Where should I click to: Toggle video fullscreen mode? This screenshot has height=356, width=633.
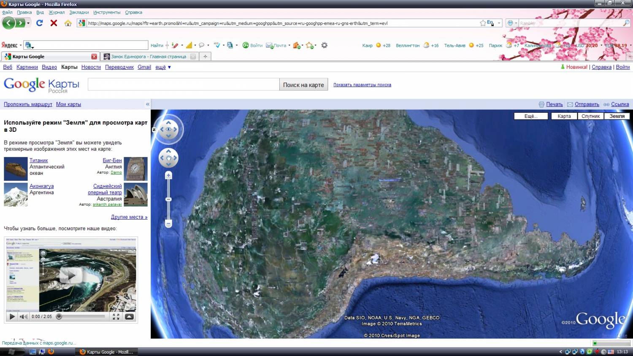pyautogui.click(x=116, y=316)
